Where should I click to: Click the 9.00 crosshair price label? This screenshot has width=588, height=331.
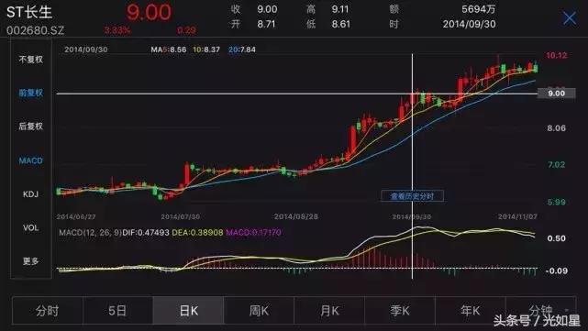(x=557, y=93)
